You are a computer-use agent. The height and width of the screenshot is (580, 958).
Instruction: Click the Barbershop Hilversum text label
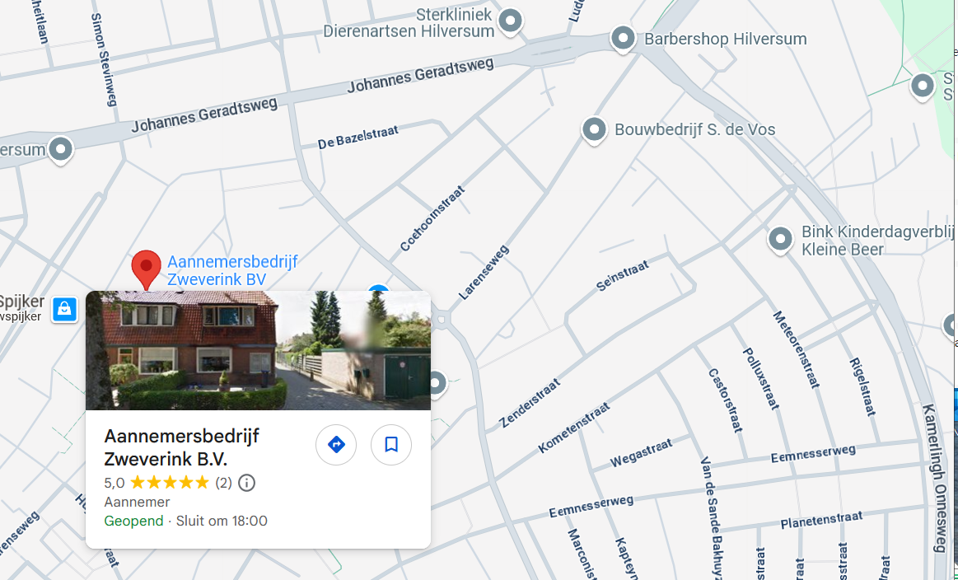pos(725,39)
